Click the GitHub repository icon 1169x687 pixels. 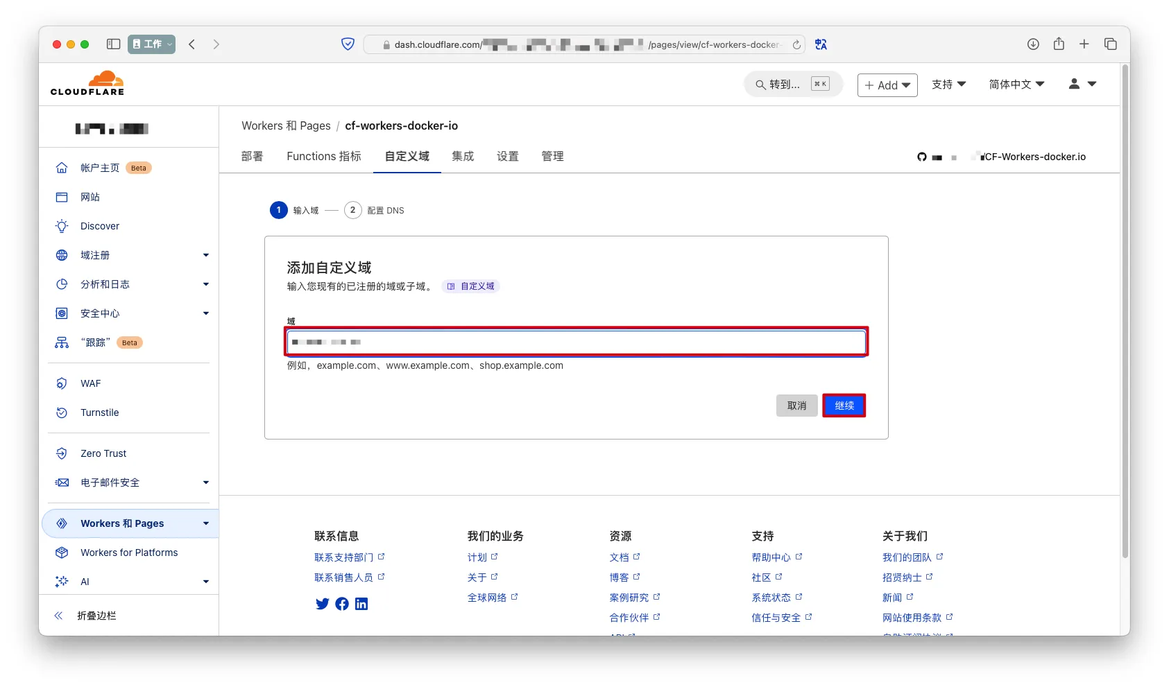click(922, 157)
